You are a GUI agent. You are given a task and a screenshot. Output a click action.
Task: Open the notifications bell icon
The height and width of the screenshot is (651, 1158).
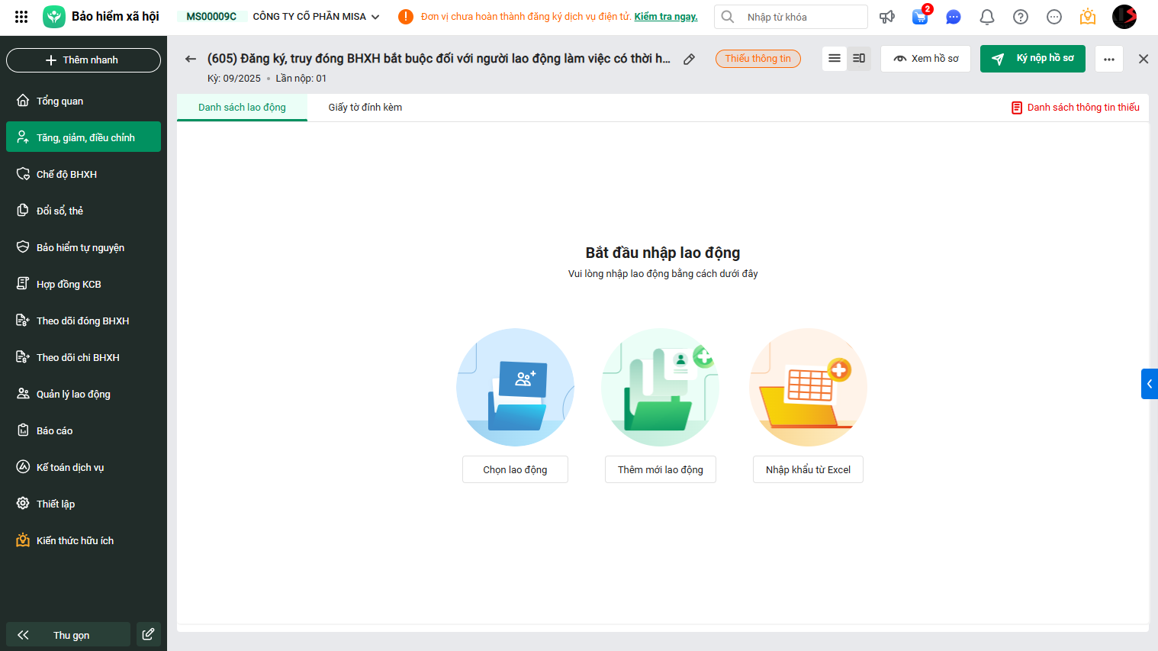pyautogui.click(x=987, y=17)
